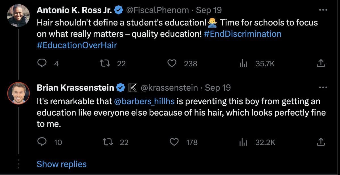340x175 pixels.
Task: Reply to Brian Krassenstein's tweet
Action: pyautogui.click(x=42, y=142)
